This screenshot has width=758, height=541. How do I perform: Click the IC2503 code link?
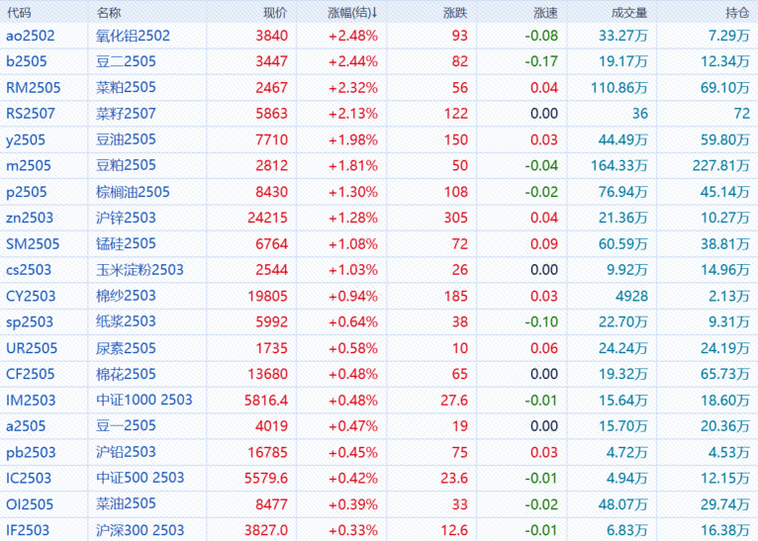pyautogui.click(x=30, y=478)
